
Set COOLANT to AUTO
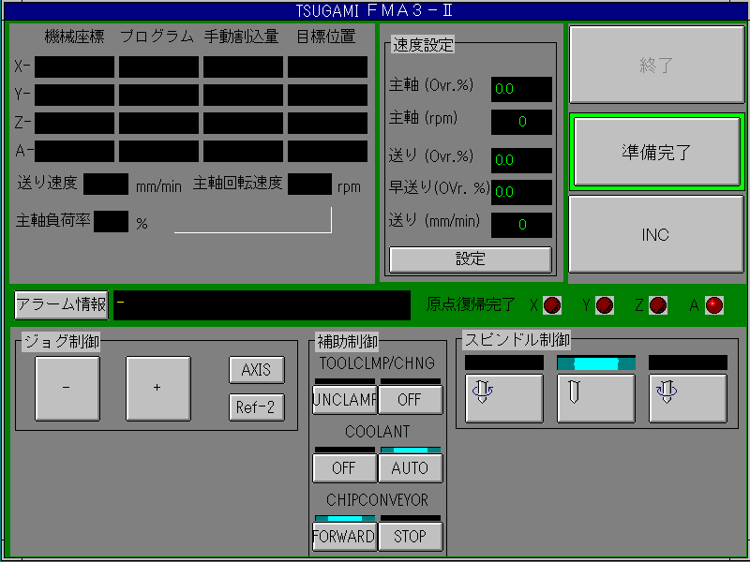(x=411, y=467)
